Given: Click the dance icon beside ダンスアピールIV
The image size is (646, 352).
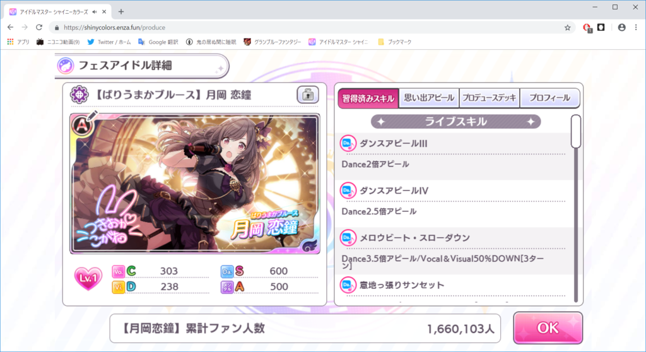Looking at the screenshot, I should pyautogui.click(x=348, y=191).
